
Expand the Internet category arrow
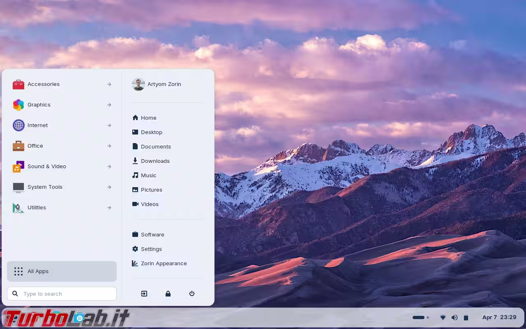109,125
